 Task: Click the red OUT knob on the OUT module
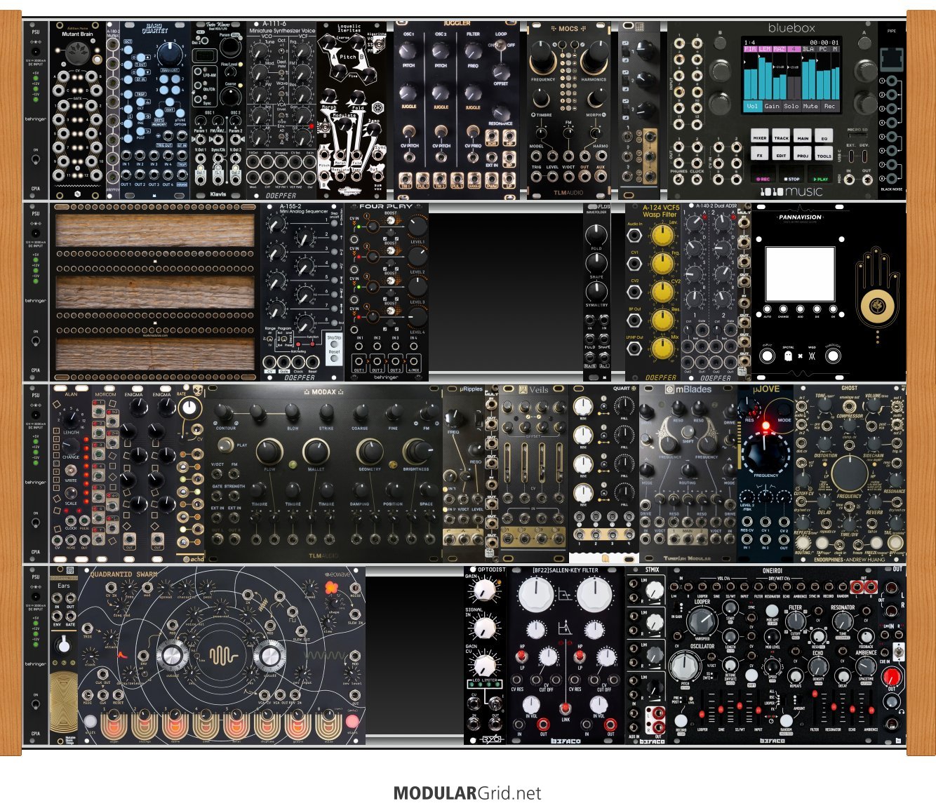[x=891, y=677]
